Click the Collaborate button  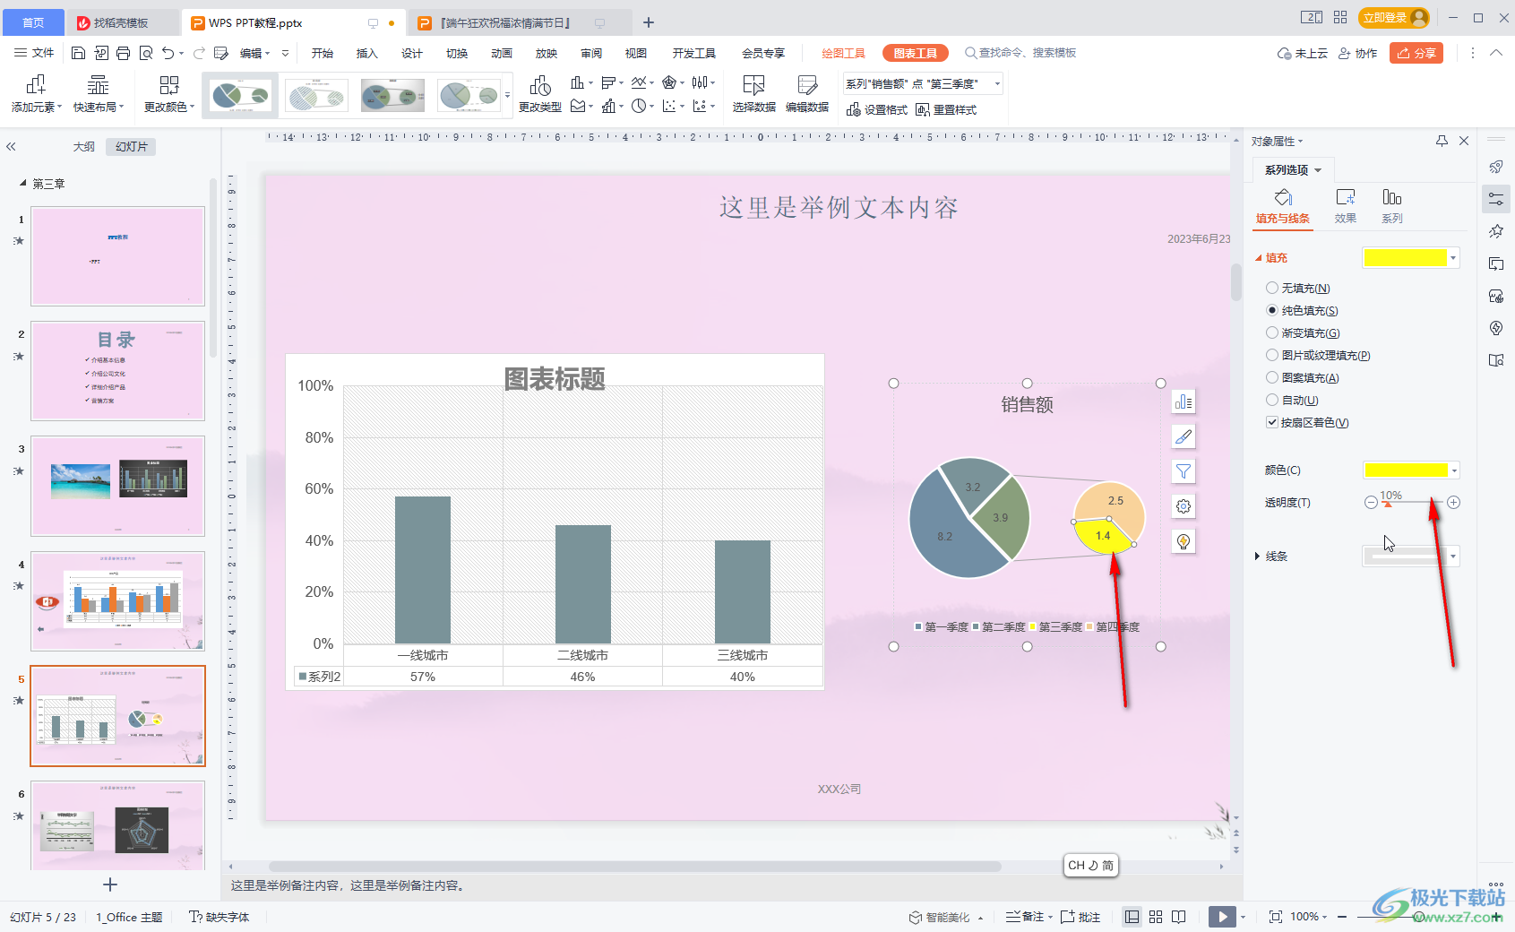click(x=1357, y=53)
